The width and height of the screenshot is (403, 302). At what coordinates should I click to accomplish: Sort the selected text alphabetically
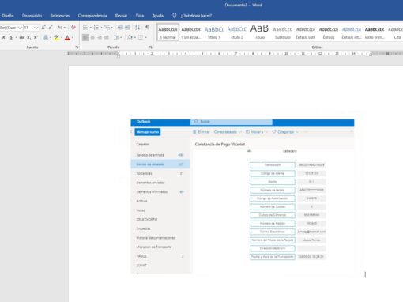(137, 28)
